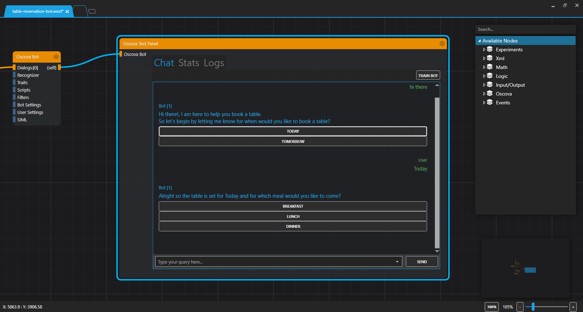Select the table-reservation-bot.west document tab
Screen dimensions: 583x312
[x=38, y=11]
